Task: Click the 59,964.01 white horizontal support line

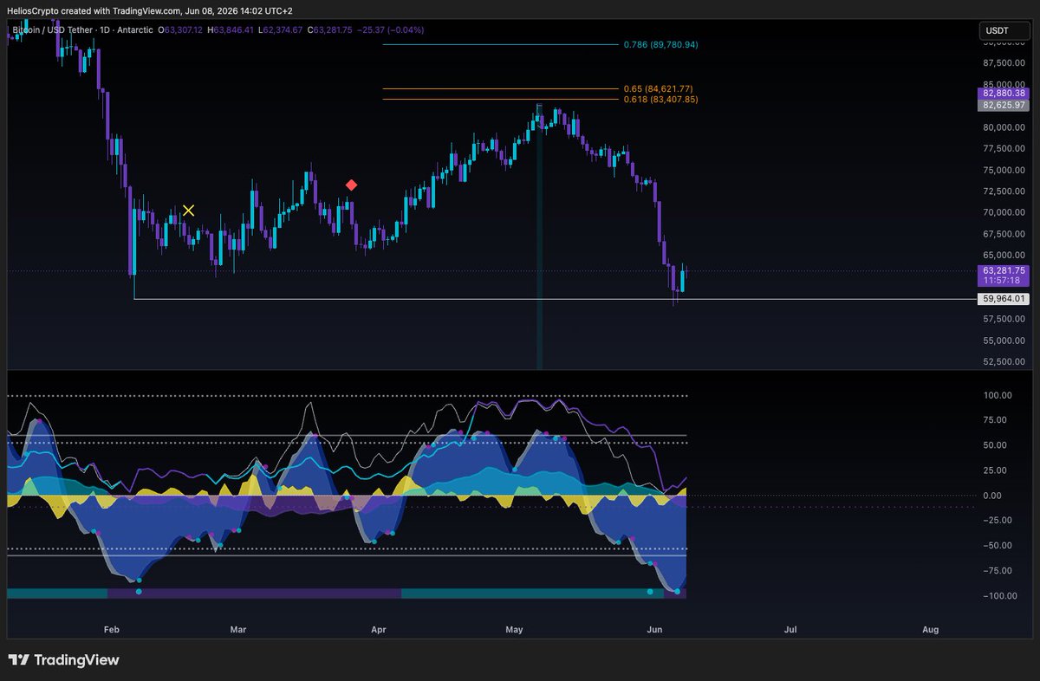Action: (x=555, y=299)
